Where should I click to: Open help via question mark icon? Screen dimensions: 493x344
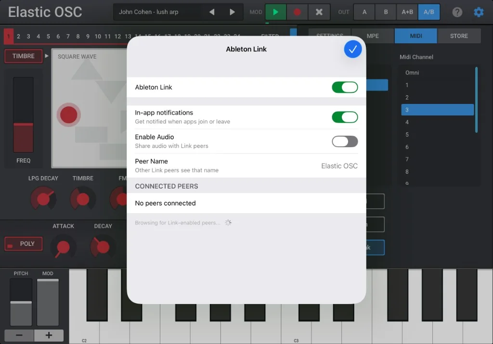click(x=457, y=12)
